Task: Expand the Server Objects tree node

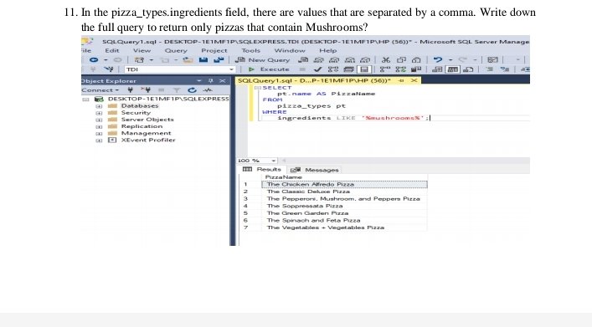Action: (99, 120)
